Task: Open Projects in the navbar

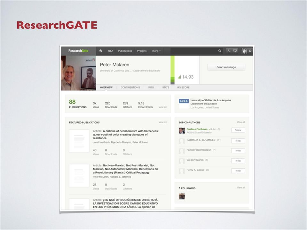Action: (x=142, y=51)
